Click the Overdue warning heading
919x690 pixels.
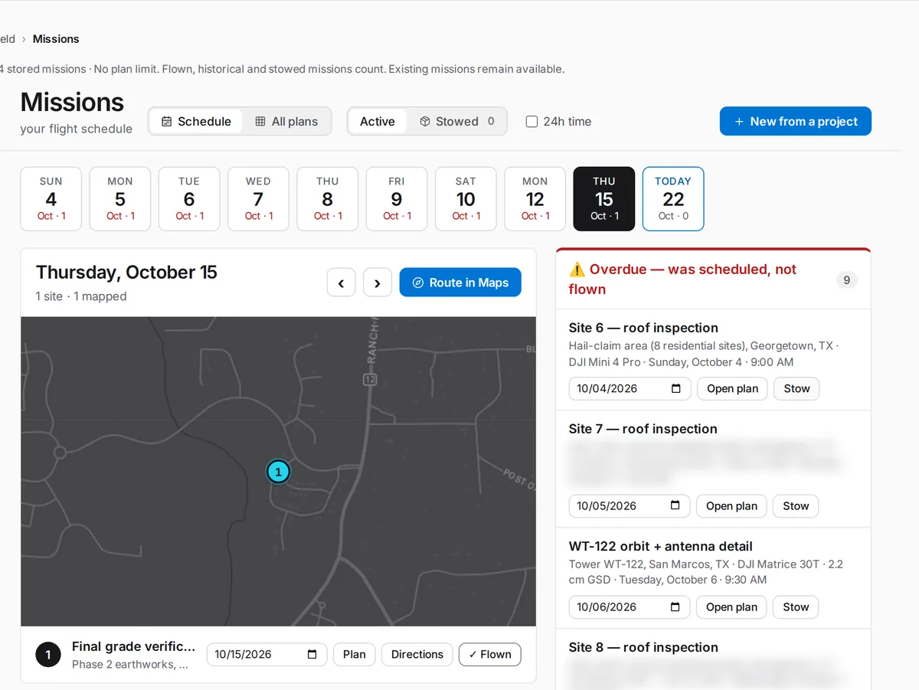682,279
